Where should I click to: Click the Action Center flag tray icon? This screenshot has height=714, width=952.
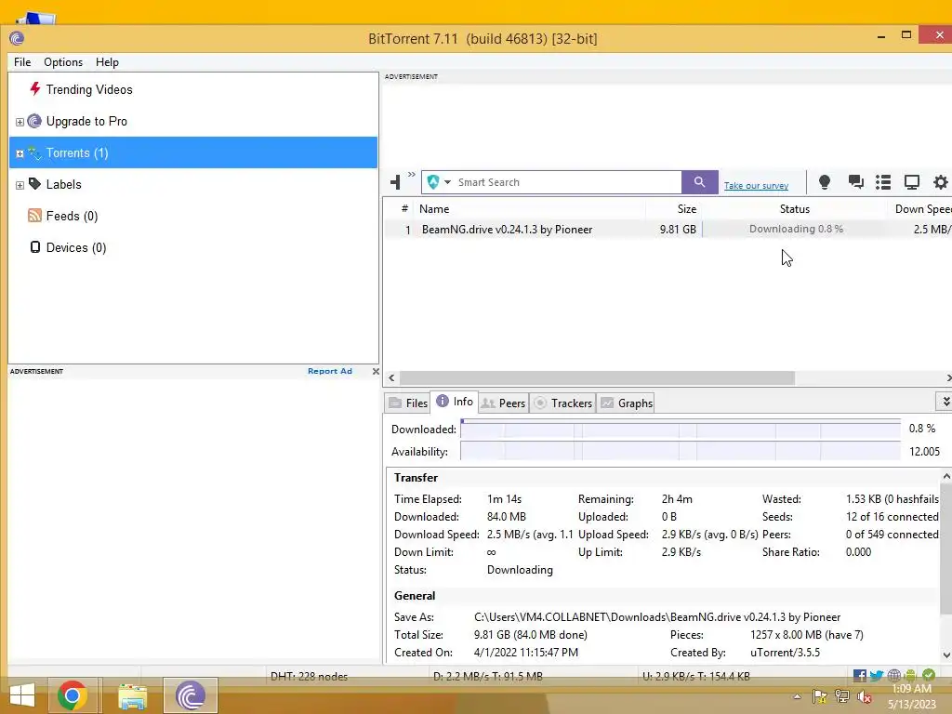[x=820, y=697]
